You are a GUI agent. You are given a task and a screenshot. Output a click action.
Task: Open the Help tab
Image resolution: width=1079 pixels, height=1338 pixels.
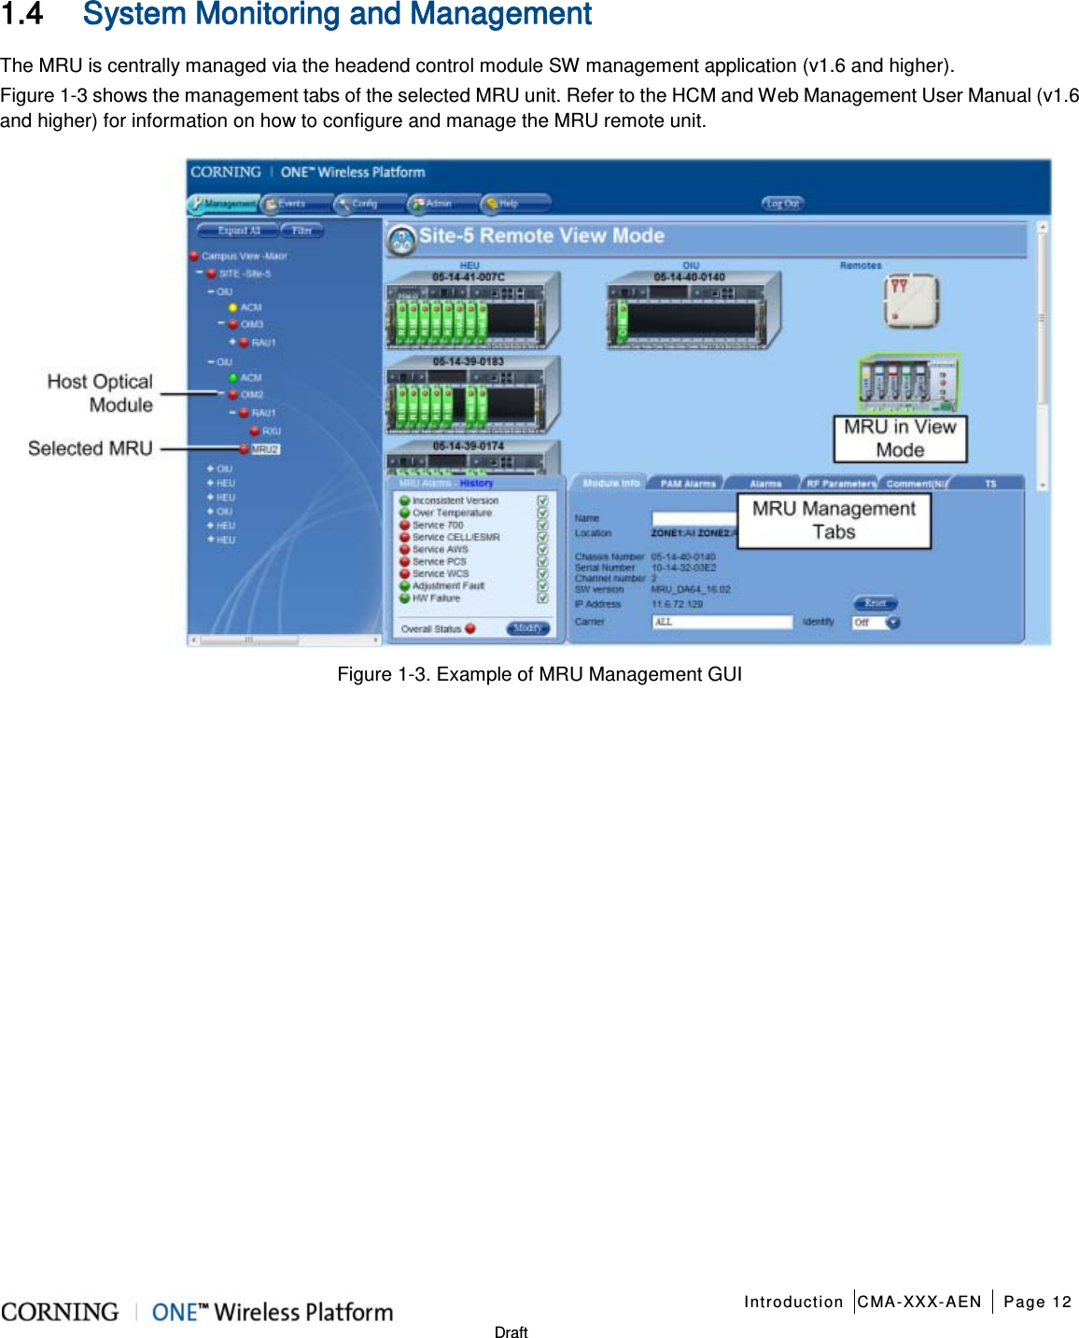pyautogui.click(x=515, y=203)
